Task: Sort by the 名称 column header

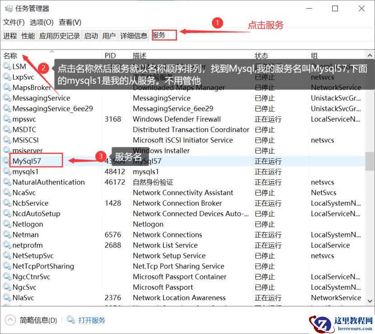Action: tap(52, 55)
